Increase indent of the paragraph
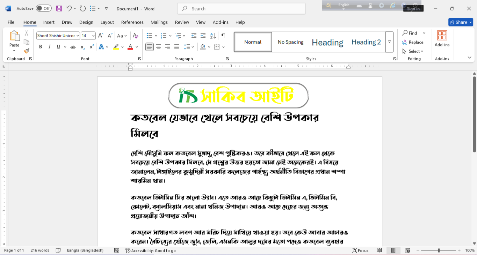The image size is (477, 255). tap(203, 36)
